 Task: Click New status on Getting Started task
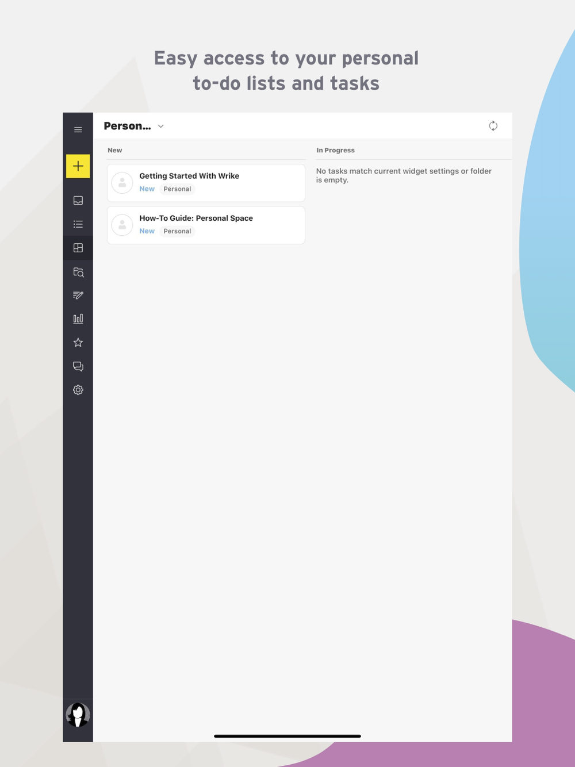pos(147,189)
